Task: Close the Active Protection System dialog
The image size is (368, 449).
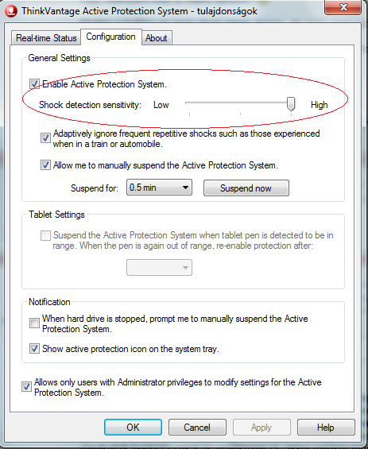Action: (x=343, y=7)
